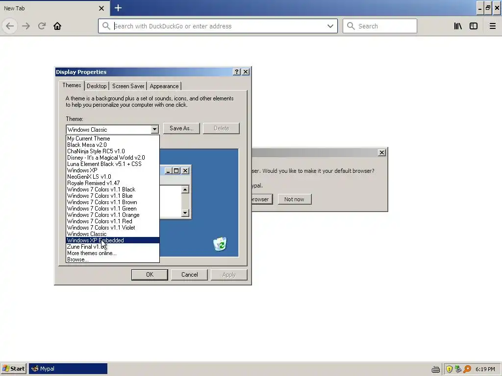Viewport: 502px width, 376px height.
Task: Choose Windows 7 Colors v1.1 Red
Action: point(112,221)
